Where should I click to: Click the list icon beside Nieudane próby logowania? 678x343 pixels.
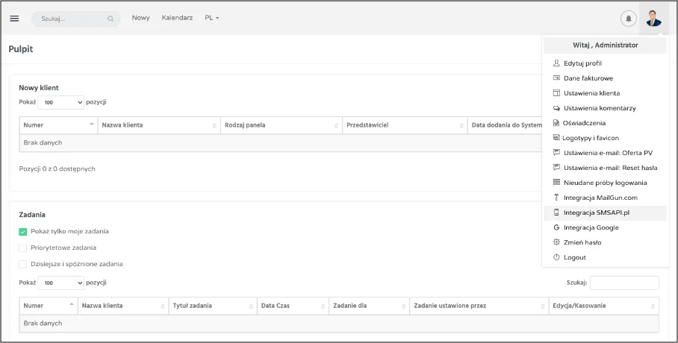click(556, 182)
